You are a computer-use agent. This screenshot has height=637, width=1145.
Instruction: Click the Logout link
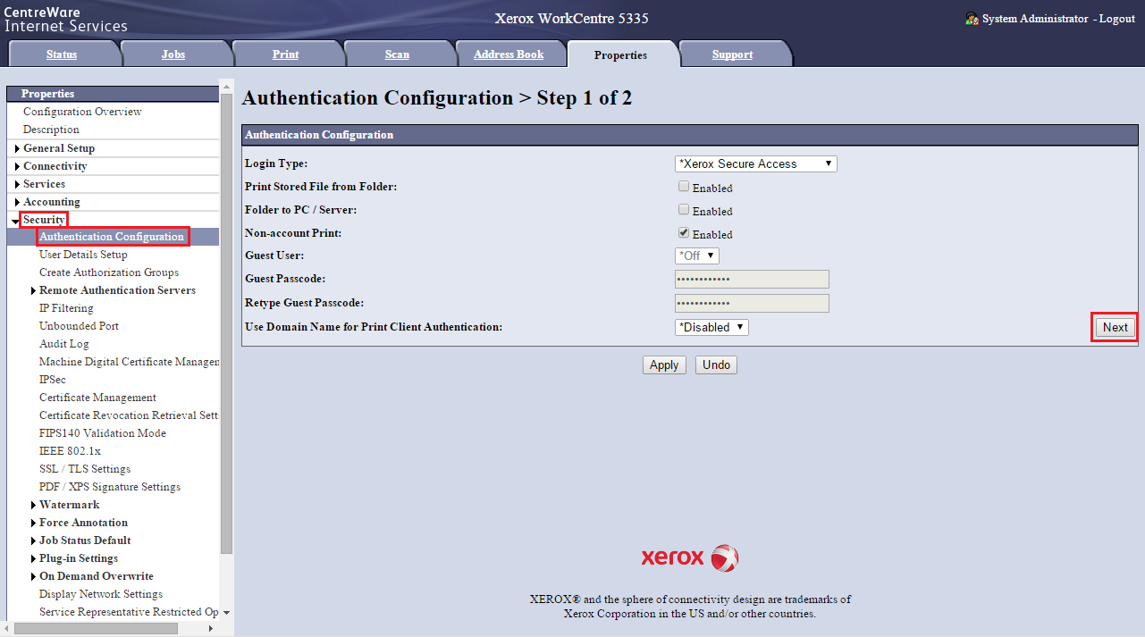(x=1116, y=19)
